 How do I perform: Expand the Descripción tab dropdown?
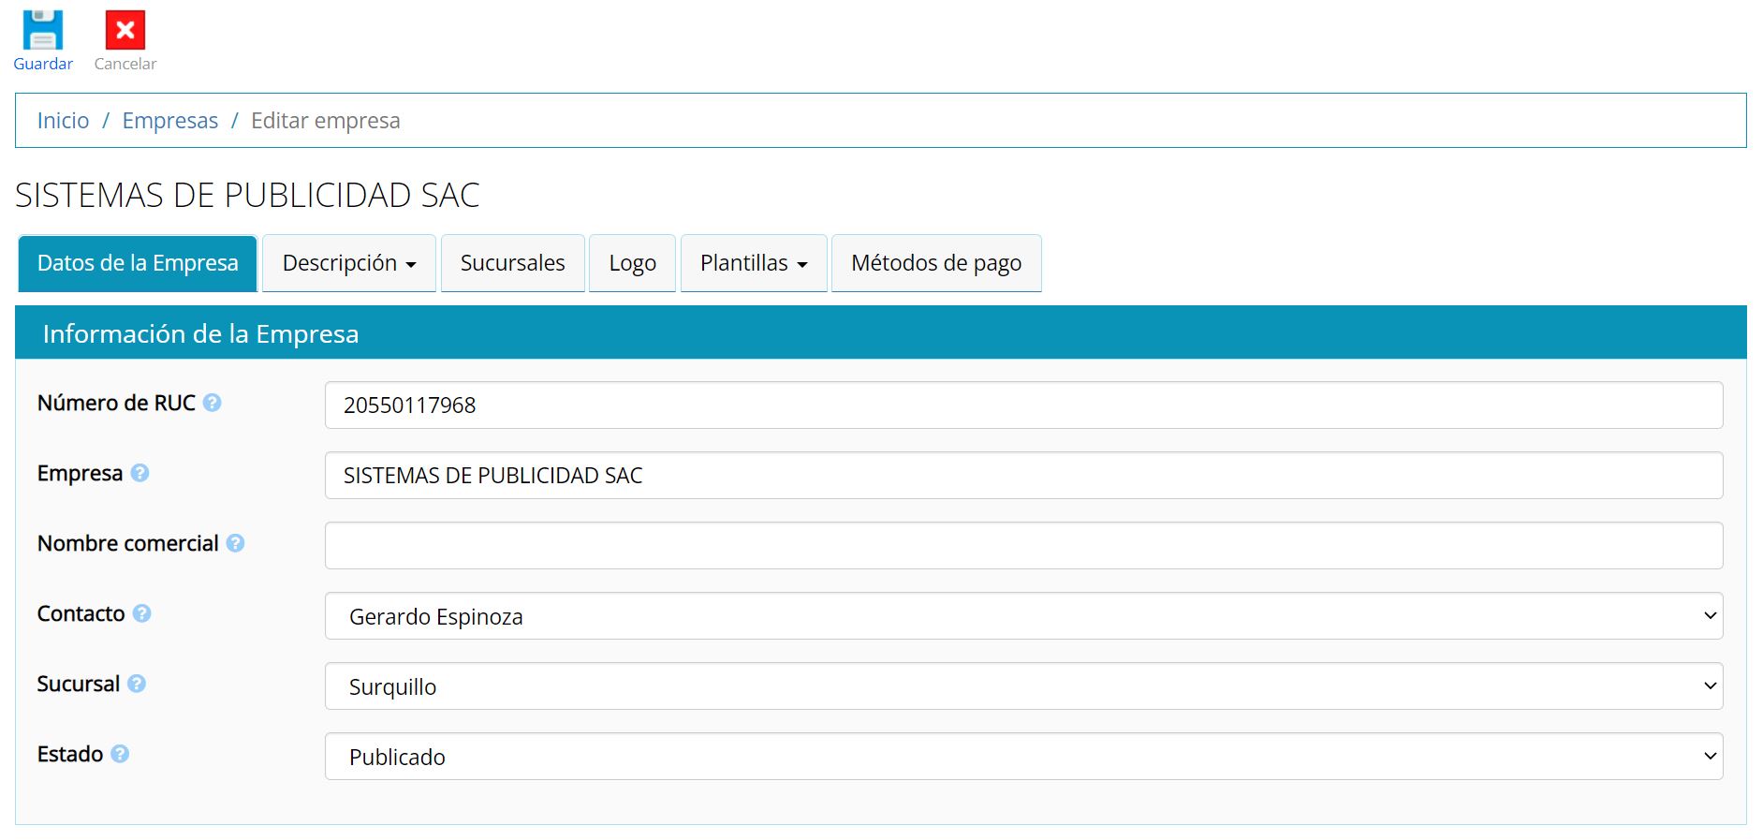348,263
